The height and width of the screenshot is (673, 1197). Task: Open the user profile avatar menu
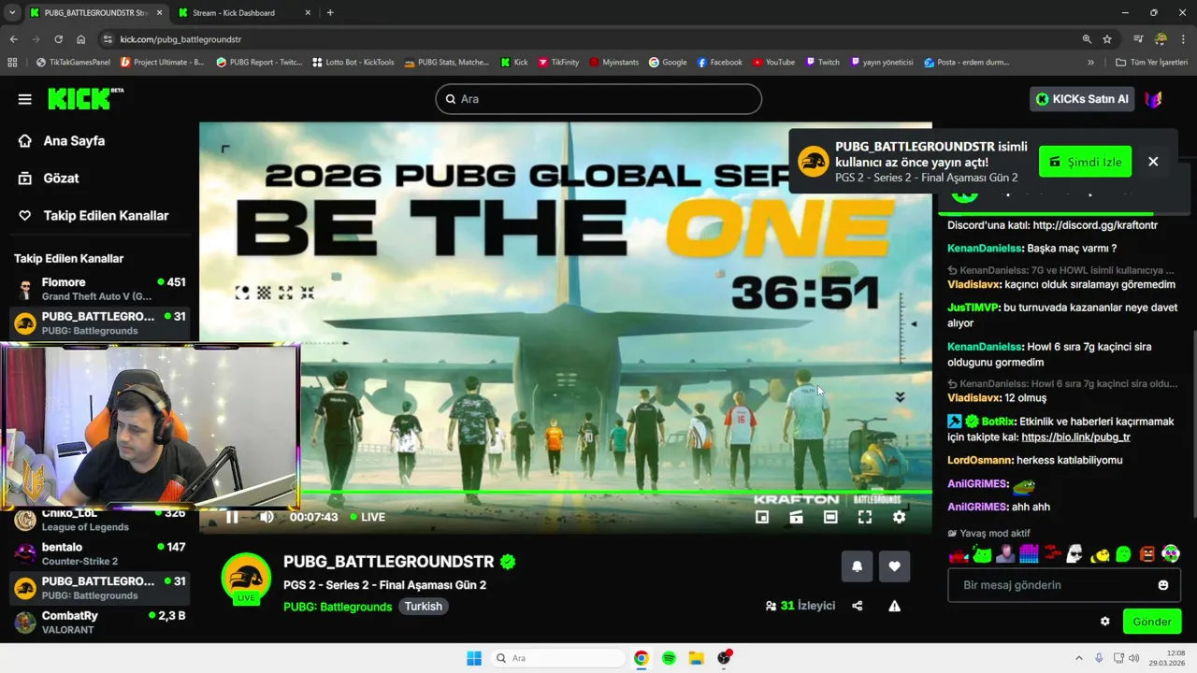coord(1154,99)
